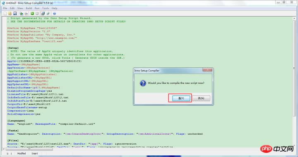Image resolution: width=298 pixels, height=157 pixels.
Task: Click the Open file folder icon
Action: [10, 14]
